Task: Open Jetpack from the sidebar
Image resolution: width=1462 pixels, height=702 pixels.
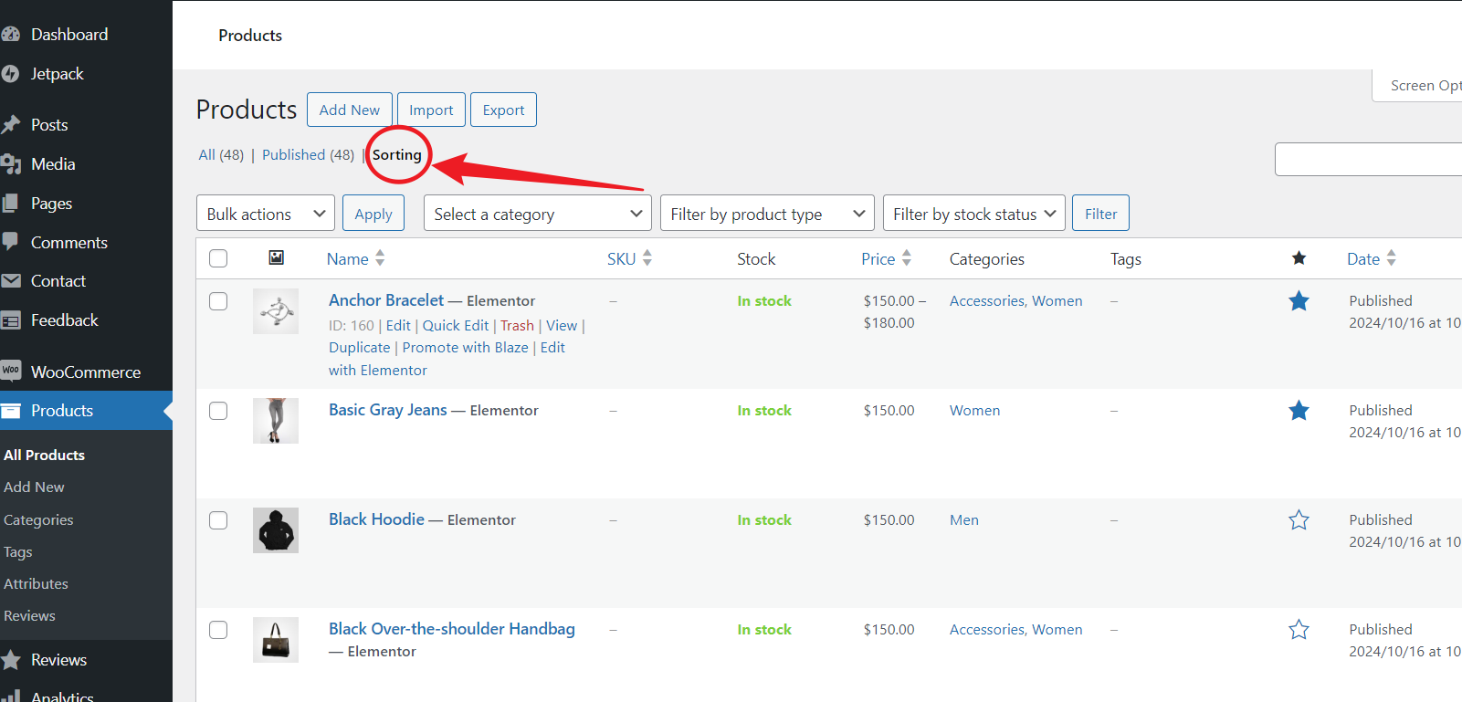Action: (x=57, y=74)
